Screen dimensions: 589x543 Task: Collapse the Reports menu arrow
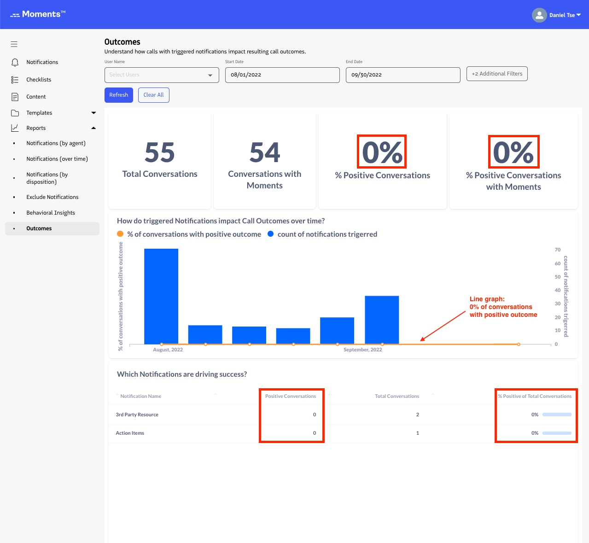93,128
